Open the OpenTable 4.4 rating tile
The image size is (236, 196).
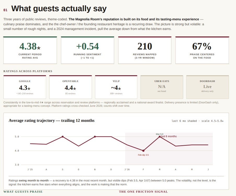click(71, 87)
